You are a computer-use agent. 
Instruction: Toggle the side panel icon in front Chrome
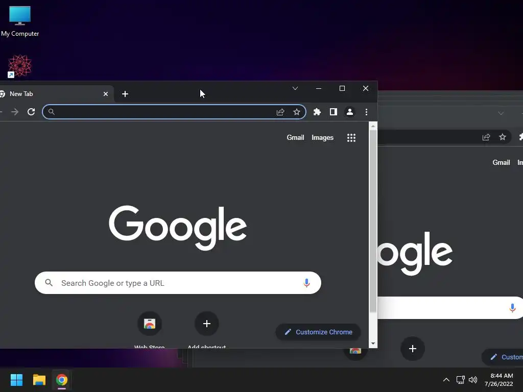pyautogui.click(x=333, y=112)
